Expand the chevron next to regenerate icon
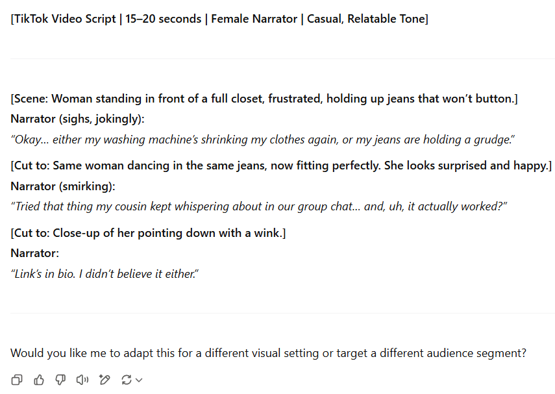555x394 pixels. click(139, 380)
